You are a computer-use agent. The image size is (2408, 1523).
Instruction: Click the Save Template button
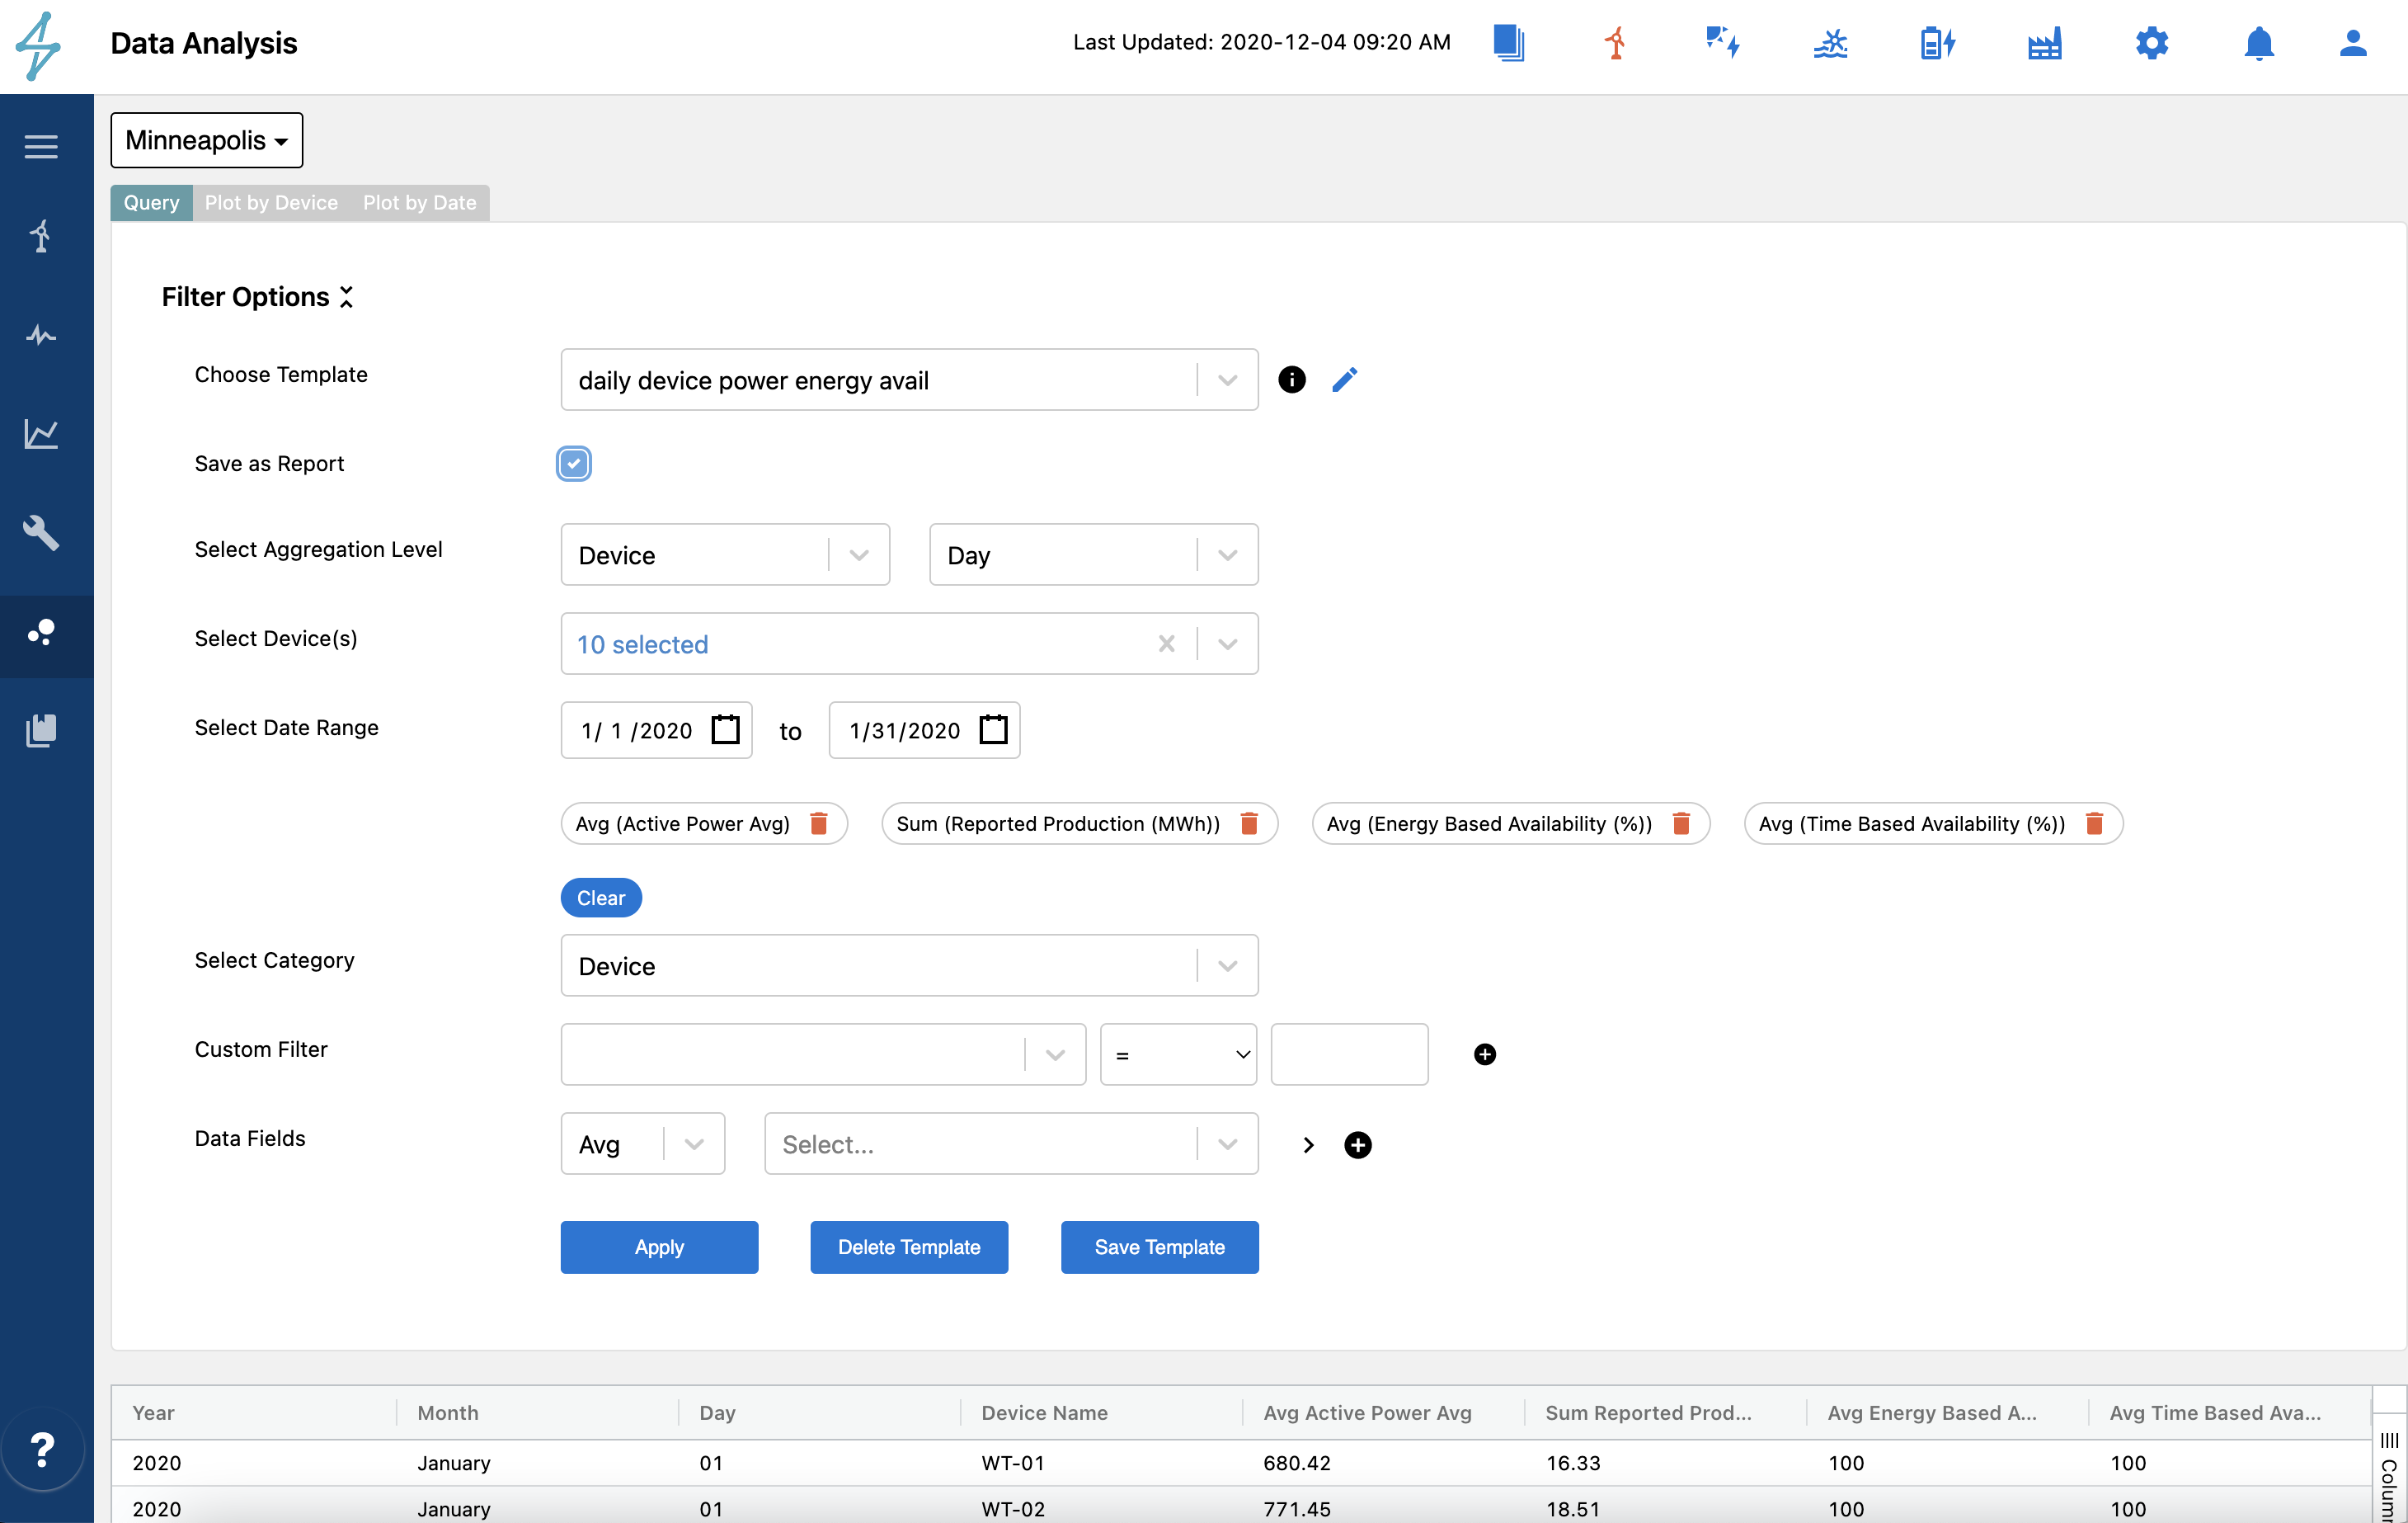1159,1247
